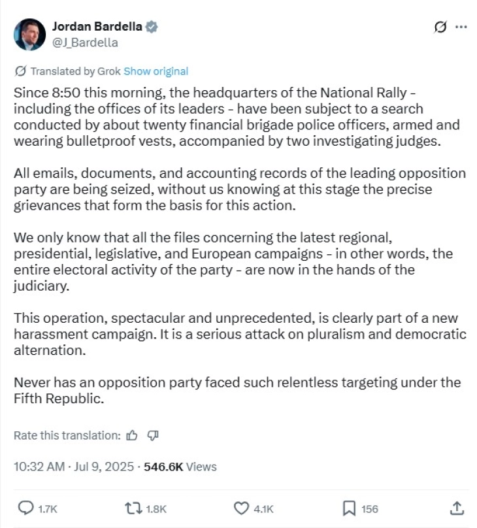Viewport: 477px width, 528px height.
Task: Click the 1.8K reposts count
Action: pyautogui.click(x=157, y=508)
